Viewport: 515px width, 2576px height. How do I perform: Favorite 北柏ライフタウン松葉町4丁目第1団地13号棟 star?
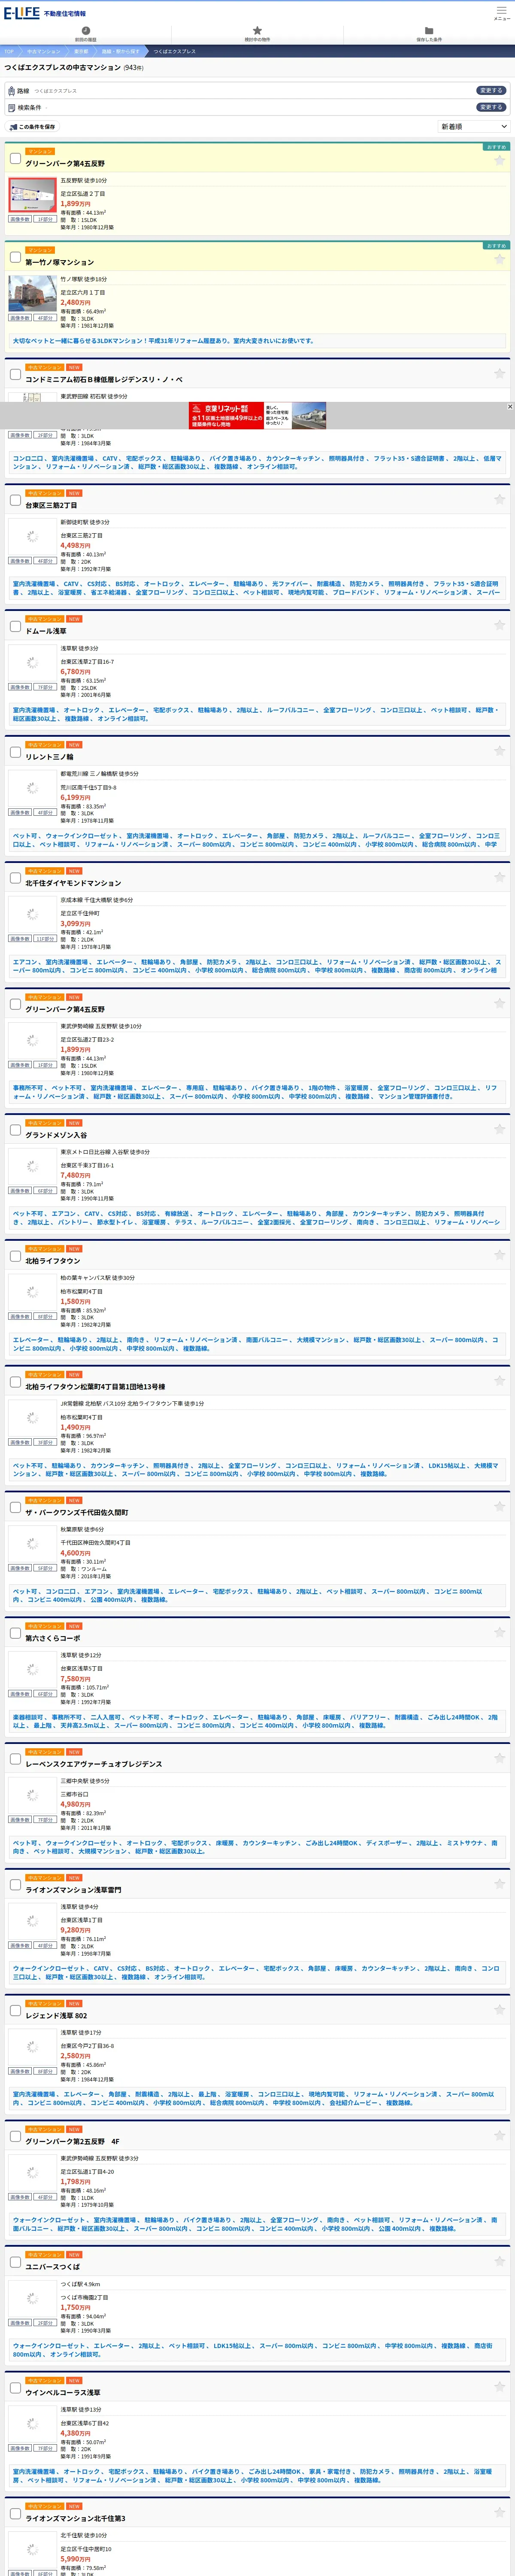tap(499, 1381)
